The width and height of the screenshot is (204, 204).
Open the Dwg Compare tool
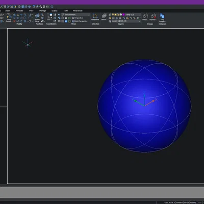click(162, 18)
